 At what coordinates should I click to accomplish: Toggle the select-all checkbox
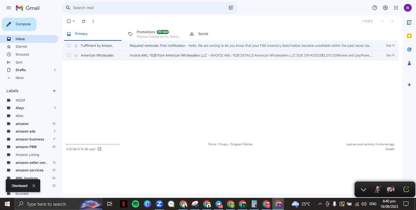pyautogui.click(x=69, y=21)
